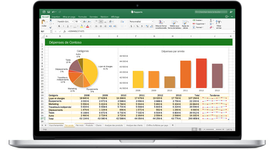275x150 pixels.
Task: Open the Personnalisé number format dropdown
Action: pyautogui.click(x=142, y=22)
